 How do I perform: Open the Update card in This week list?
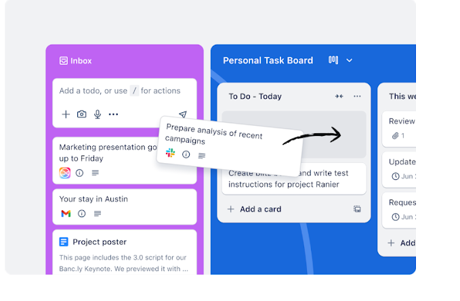tap(398, 170)
